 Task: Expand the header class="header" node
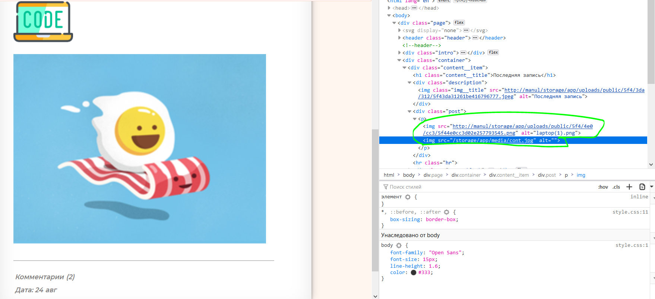(399, 38)
